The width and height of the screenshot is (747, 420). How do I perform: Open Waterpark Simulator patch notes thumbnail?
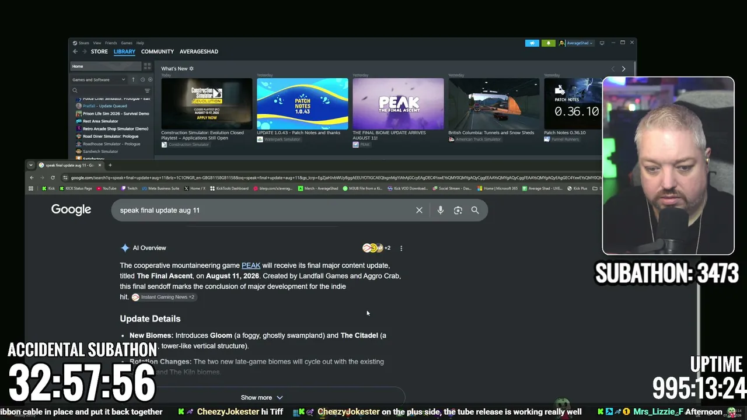[302, 104]
